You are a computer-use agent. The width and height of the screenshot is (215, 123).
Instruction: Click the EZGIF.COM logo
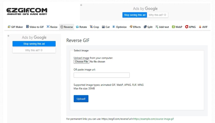[x=27, y=11]
